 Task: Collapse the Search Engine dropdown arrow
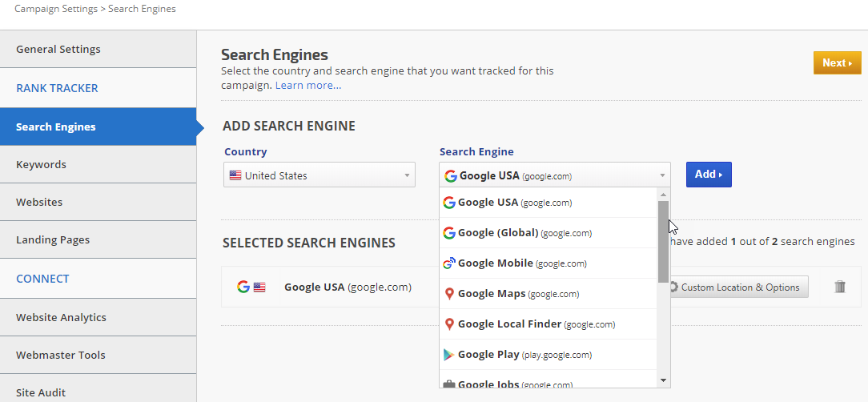662,175
